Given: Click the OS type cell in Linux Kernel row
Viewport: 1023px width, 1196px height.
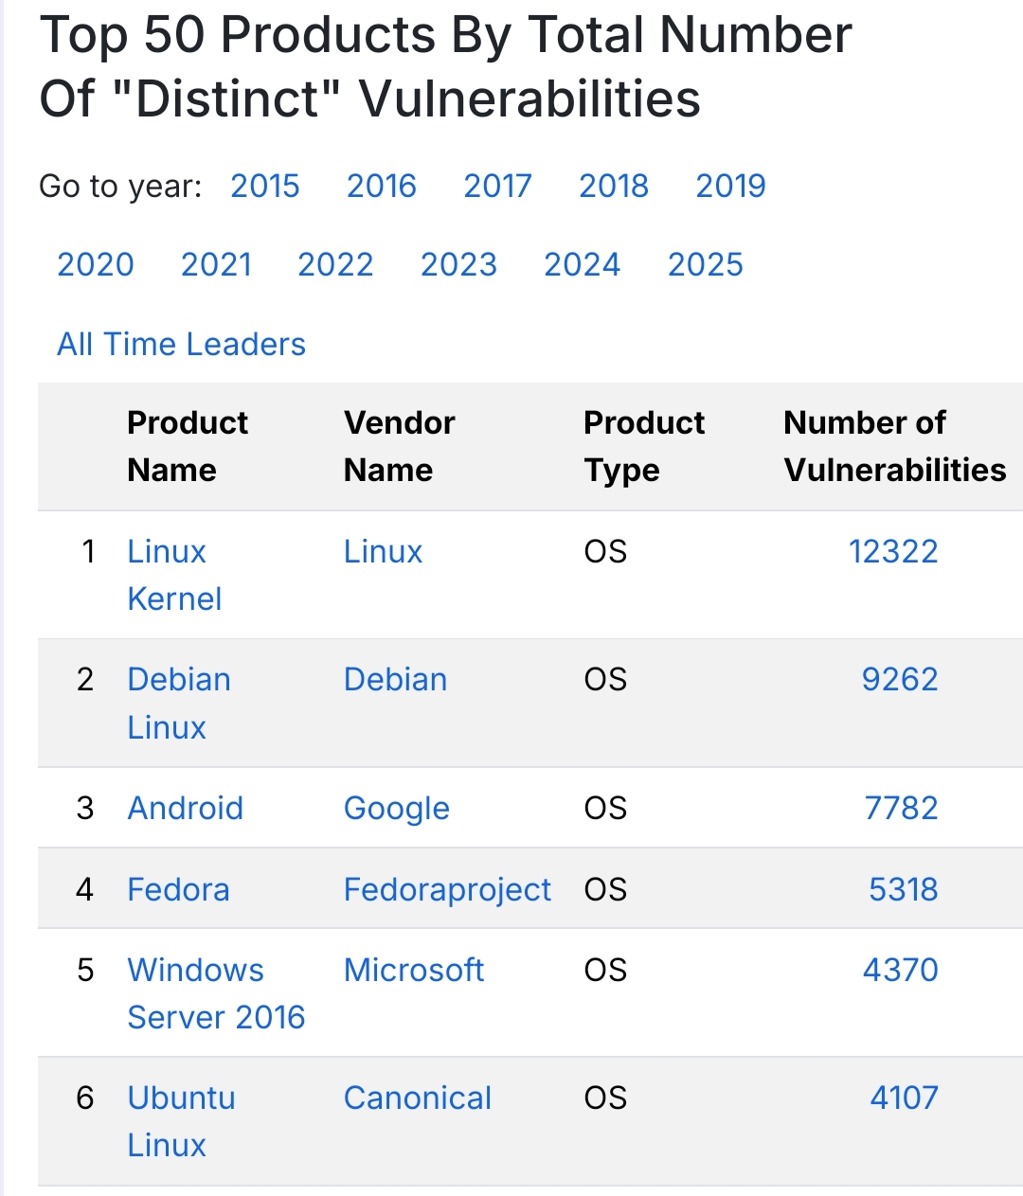Looking at the screenshot, I should click(x=605, y=551).
